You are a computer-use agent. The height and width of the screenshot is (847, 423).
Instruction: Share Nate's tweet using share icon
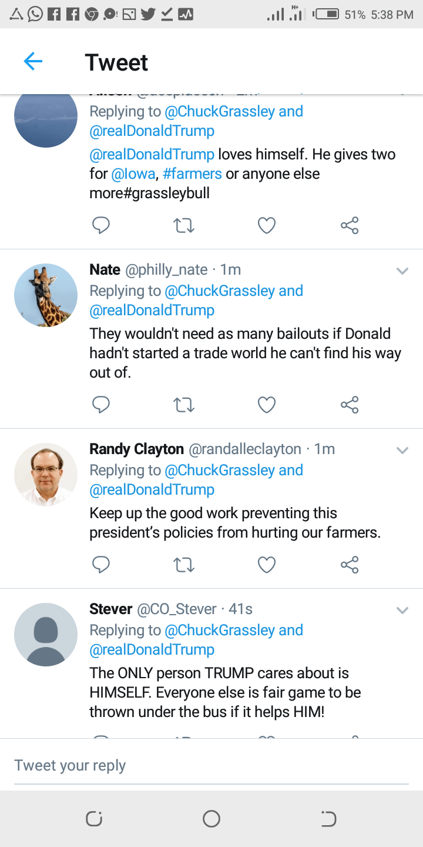click(x=350, y=405)
